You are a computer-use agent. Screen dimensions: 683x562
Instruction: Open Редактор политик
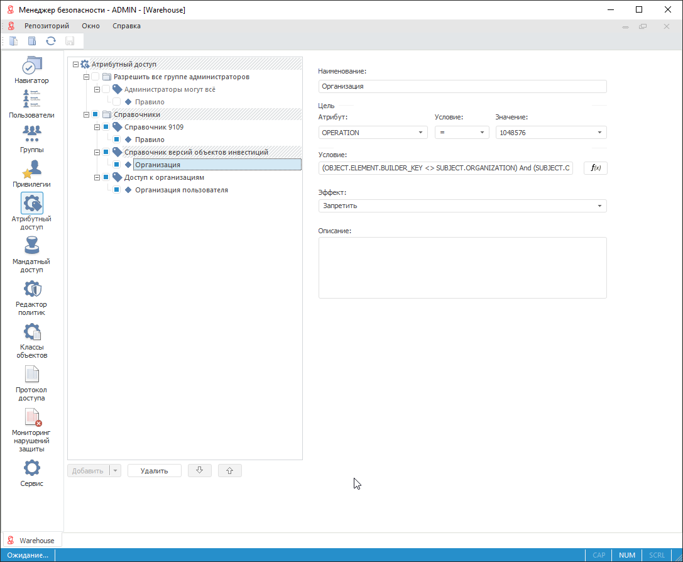(32, 298)
